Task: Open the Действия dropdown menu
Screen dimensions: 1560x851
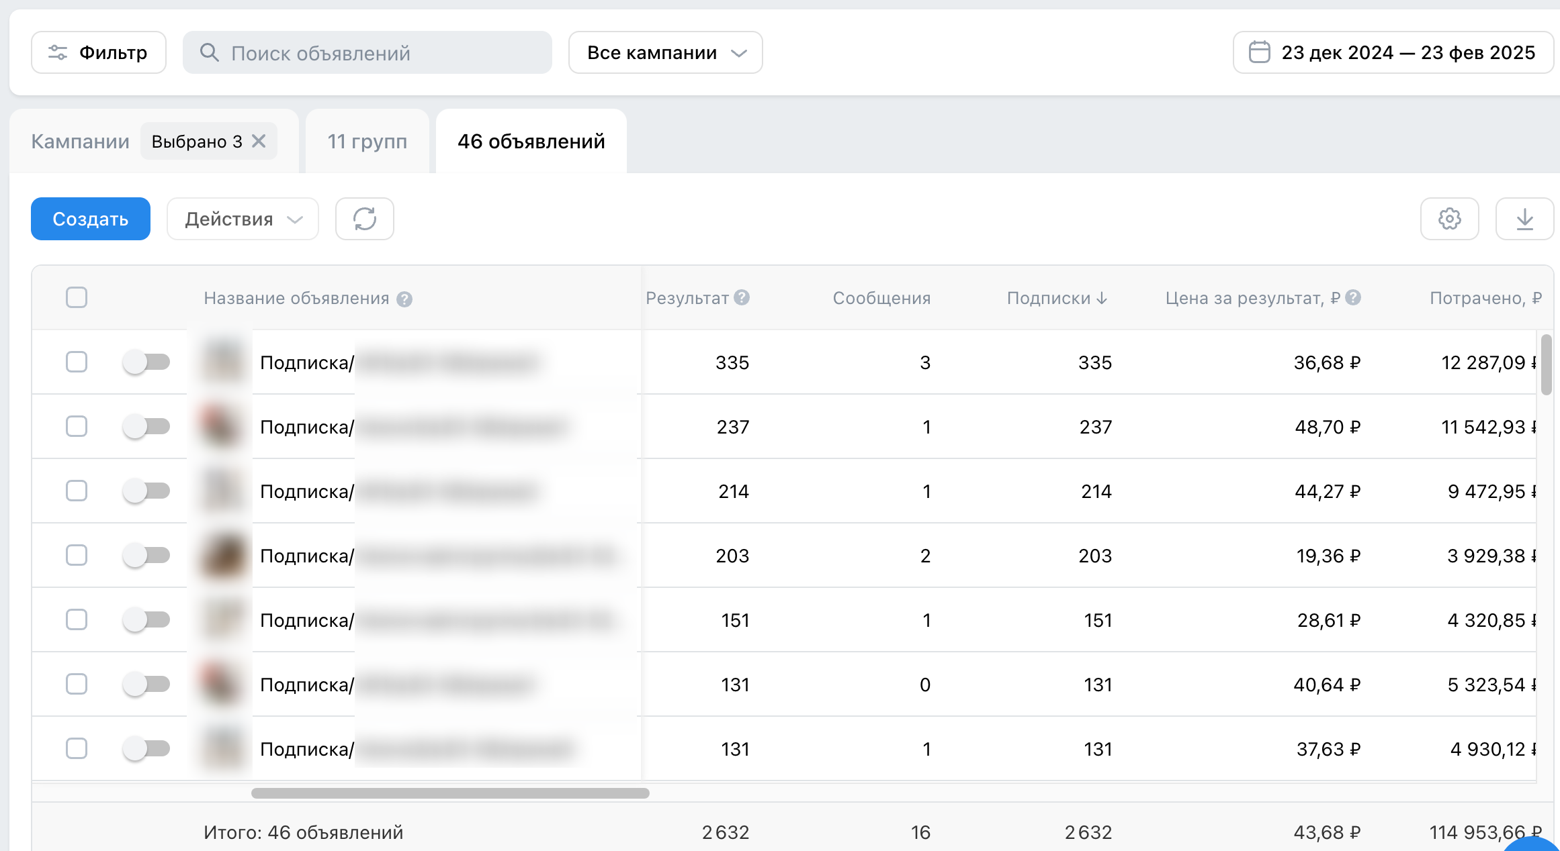Action: [243, 219]
